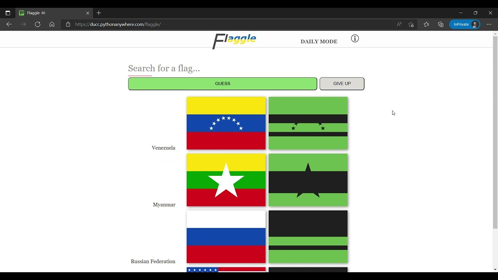Restore down the browser window
The image size is (498, 280).
475,13
